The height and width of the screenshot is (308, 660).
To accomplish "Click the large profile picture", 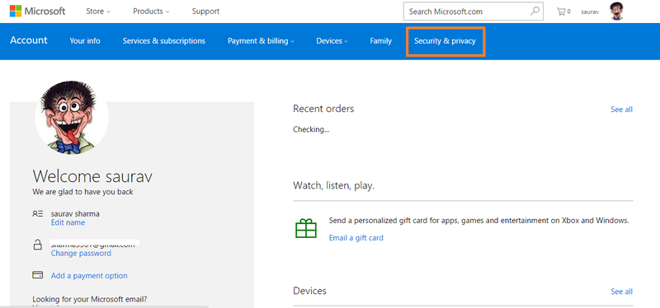I will coord(72,116).
